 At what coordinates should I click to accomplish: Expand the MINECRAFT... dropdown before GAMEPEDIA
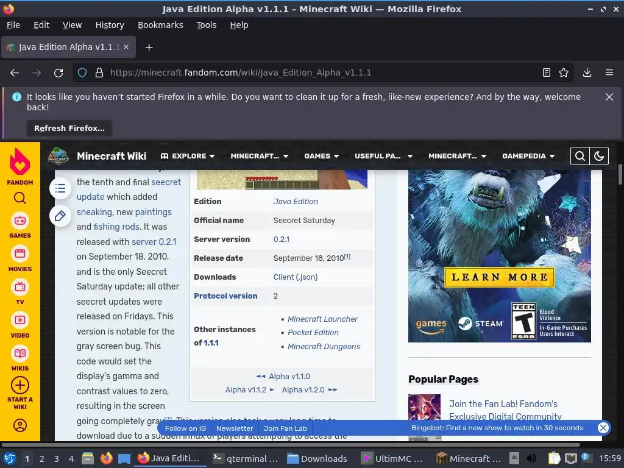[x=457, y=156]
